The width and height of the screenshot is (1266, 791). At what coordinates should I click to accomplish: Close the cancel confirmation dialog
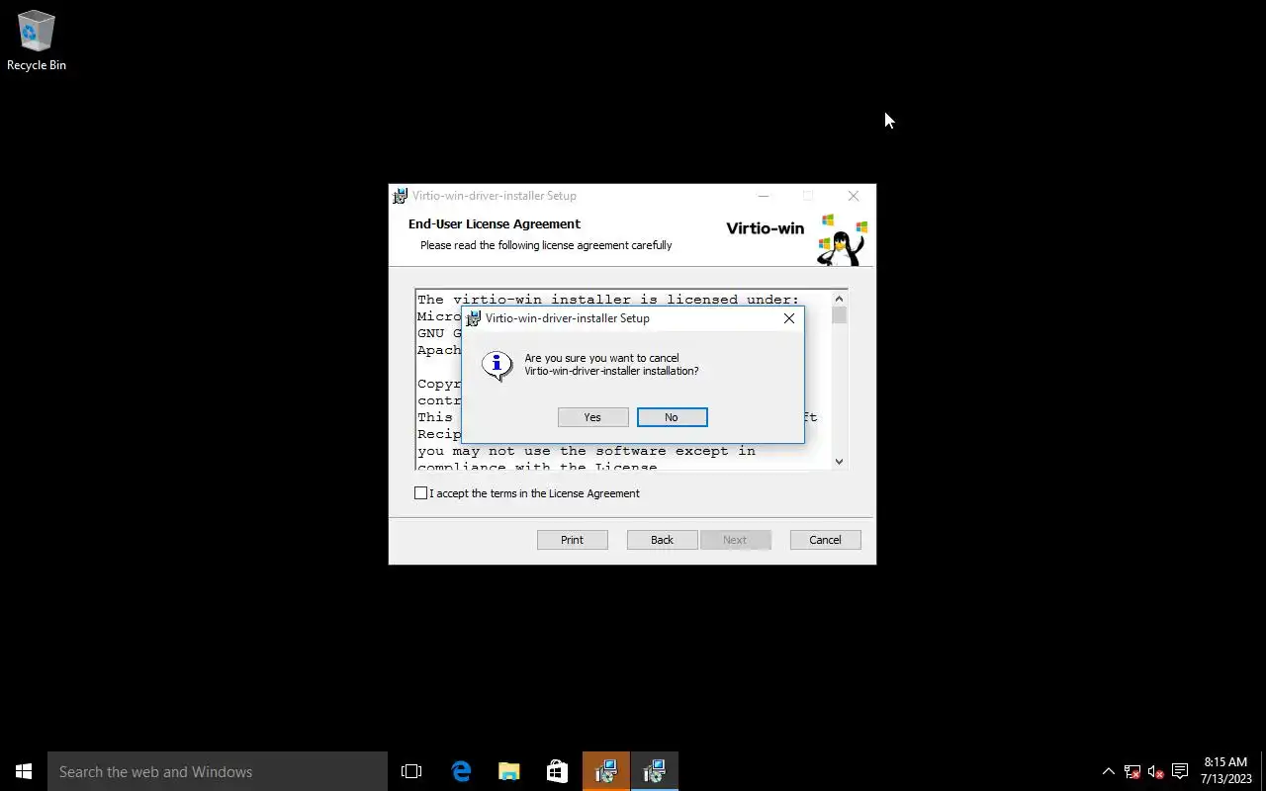[788, 318]
